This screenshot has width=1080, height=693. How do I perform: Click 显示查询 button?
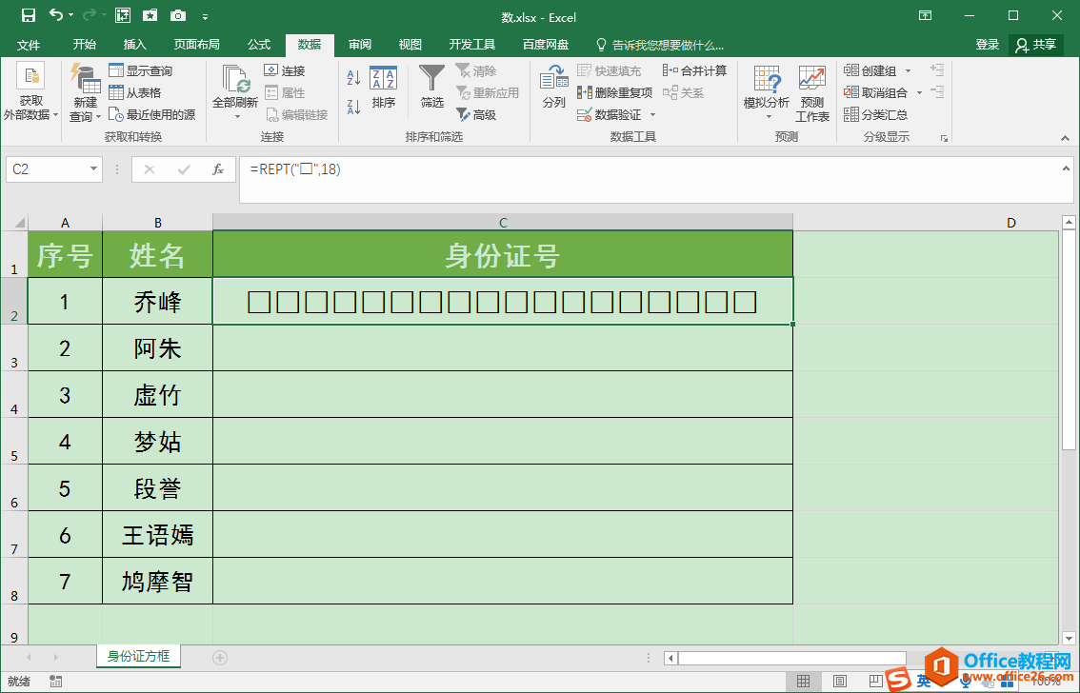pos(141,70)
